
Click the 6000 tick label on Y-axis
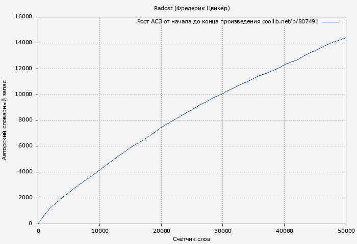click(x=25, y=146)
